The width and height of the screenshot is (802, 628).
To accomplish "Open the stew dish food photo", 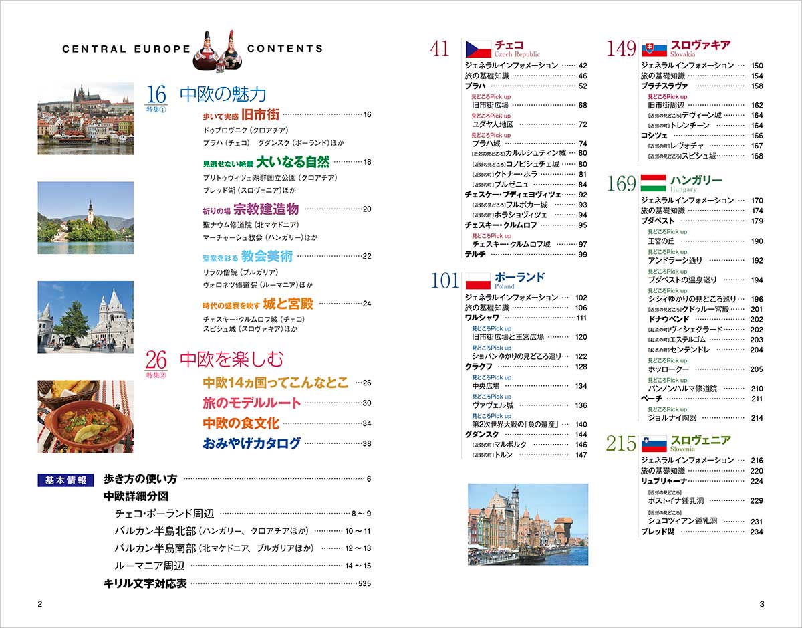I will click(86, 416).
